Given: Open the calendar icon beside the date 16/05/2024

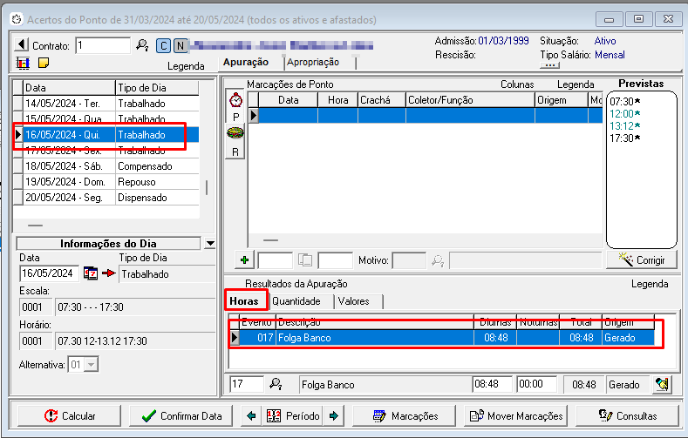Looking at the screenshot, I should point(91,273).
